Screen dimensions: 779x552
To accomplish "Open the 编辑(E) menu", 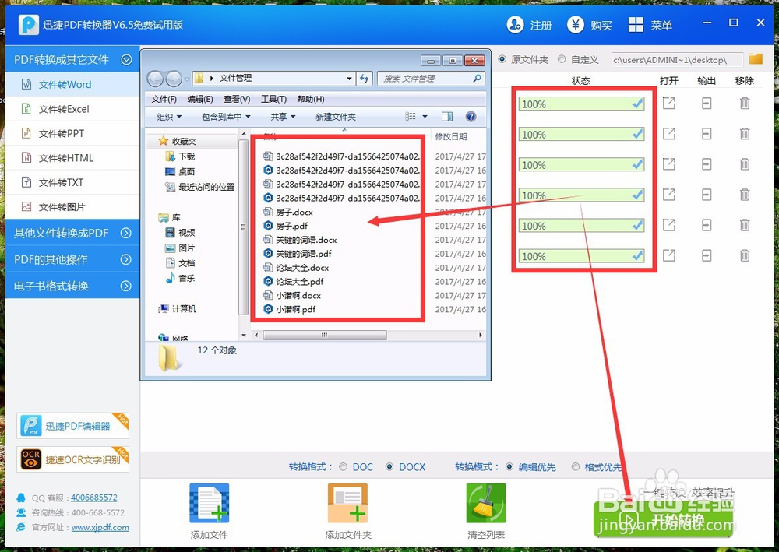I will tap(200, 100).
